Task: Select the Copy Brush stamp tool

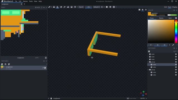Action: coord(54,7)
